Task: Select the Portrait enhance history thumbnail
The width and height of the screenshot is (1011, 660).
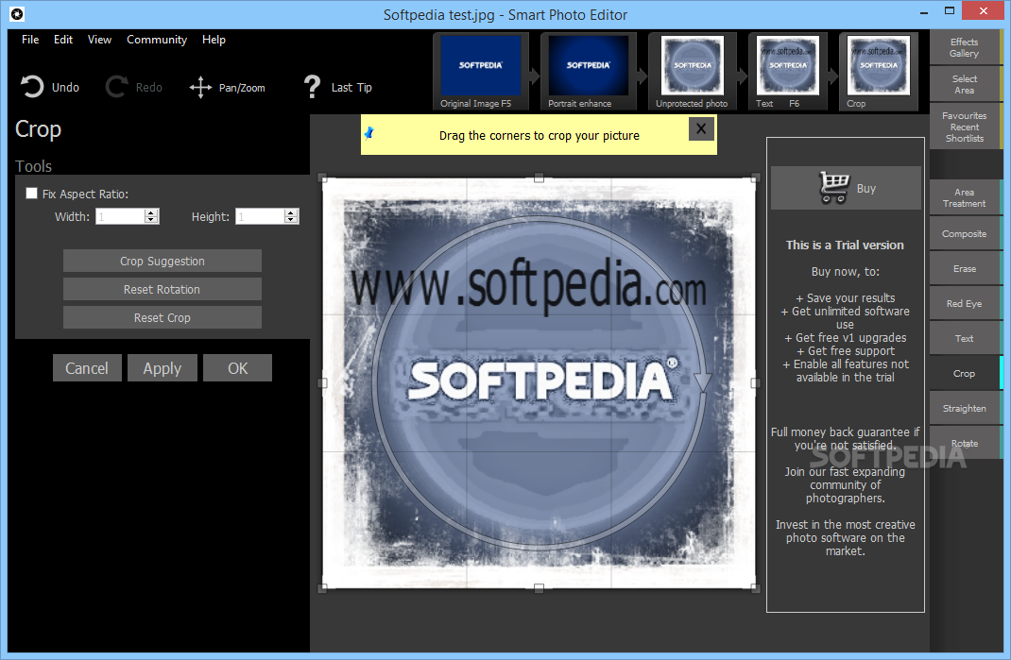Action: click(588, 72)
